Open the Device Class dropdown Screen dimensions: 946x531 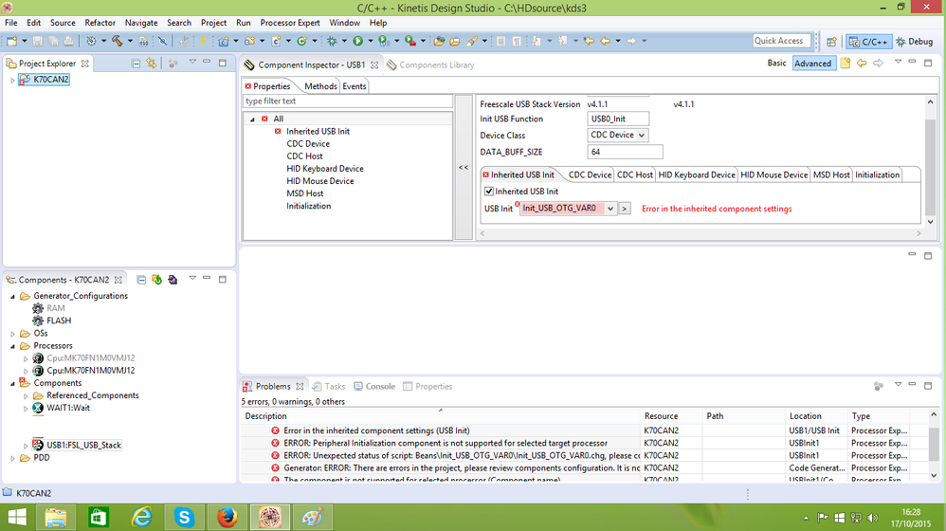[642, 136]
